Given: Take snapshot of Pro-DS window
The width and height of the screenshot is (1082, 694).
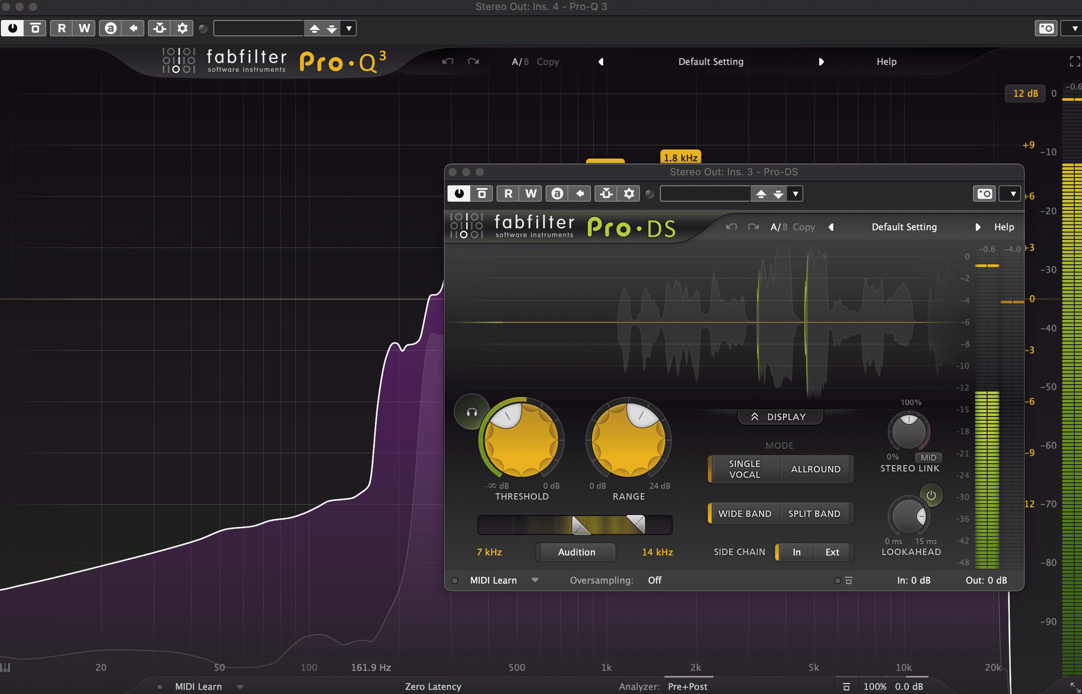Looking at the screenshot, I should click(x=985, y=193).
